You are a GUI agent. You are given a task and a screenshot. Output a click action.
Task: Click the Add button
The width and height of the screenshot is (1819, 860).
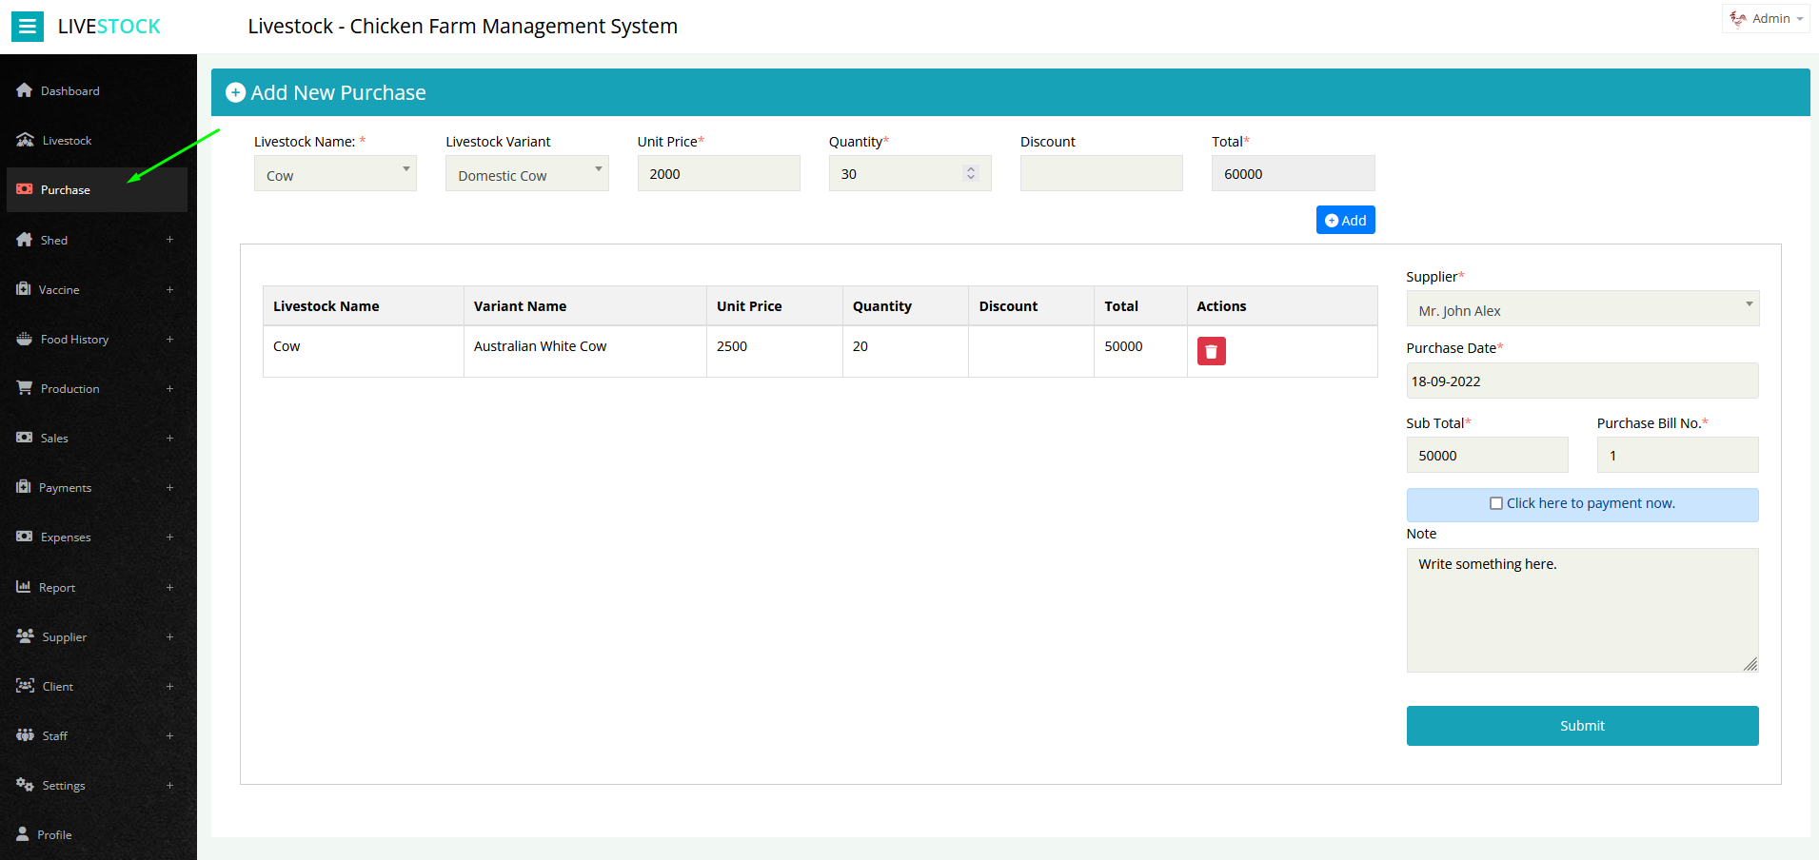1345,220
